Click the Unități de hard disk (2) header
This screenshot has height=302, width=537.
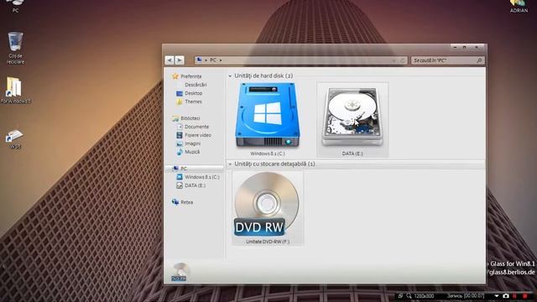coord(263,75)
